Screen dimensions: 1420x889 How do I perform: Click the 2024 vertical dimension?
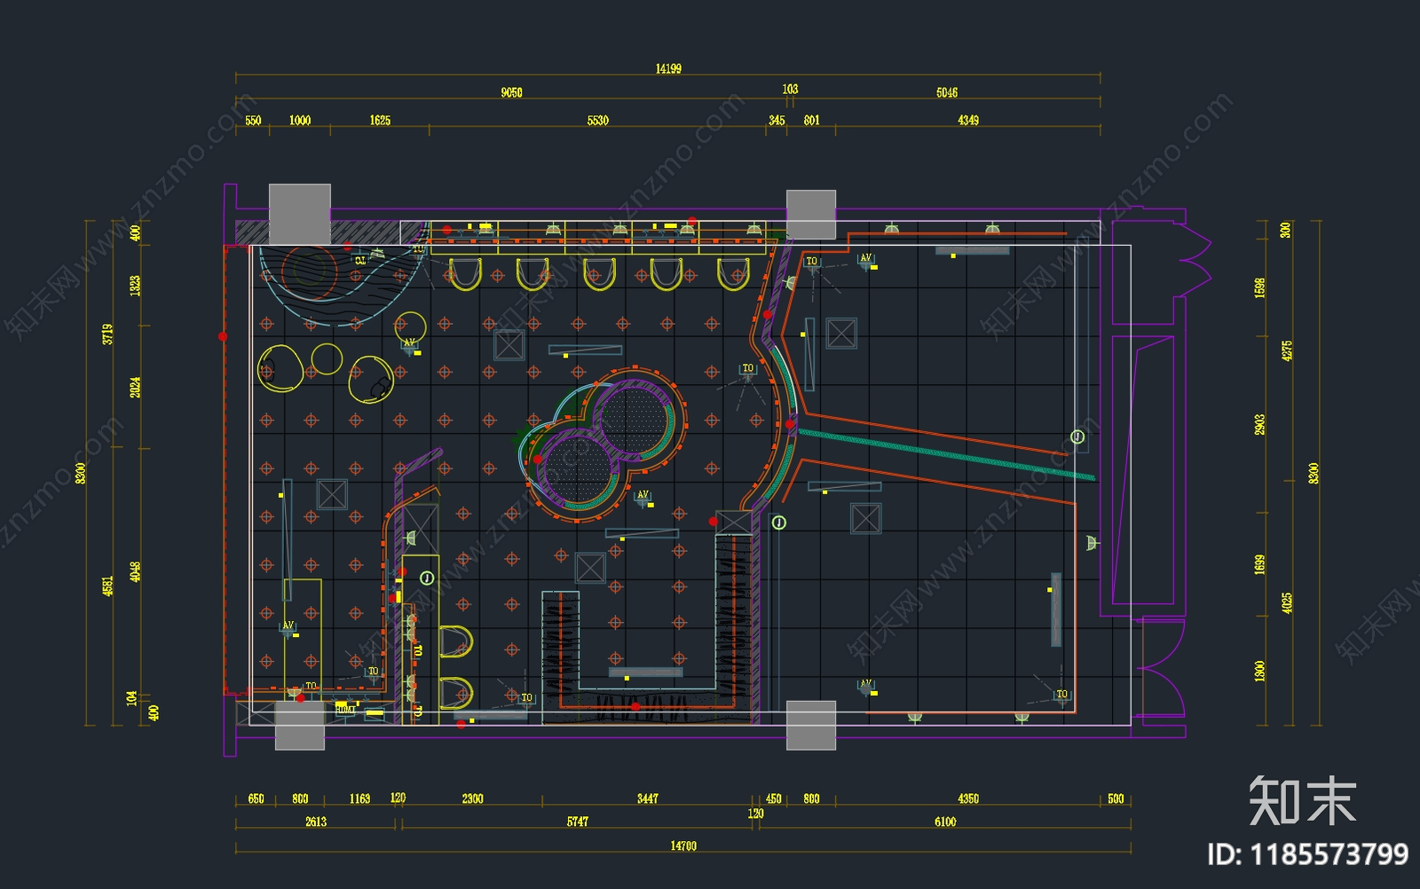click(135, 388)
